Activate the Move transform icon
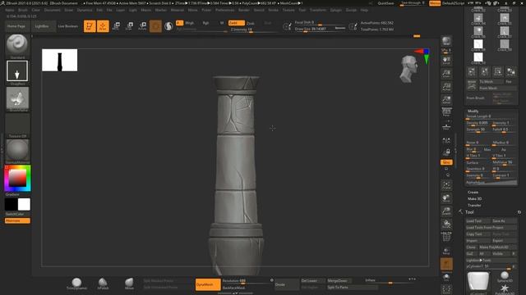Image resolution: width=526 pixels, height=295 pixels. [116, 26]
